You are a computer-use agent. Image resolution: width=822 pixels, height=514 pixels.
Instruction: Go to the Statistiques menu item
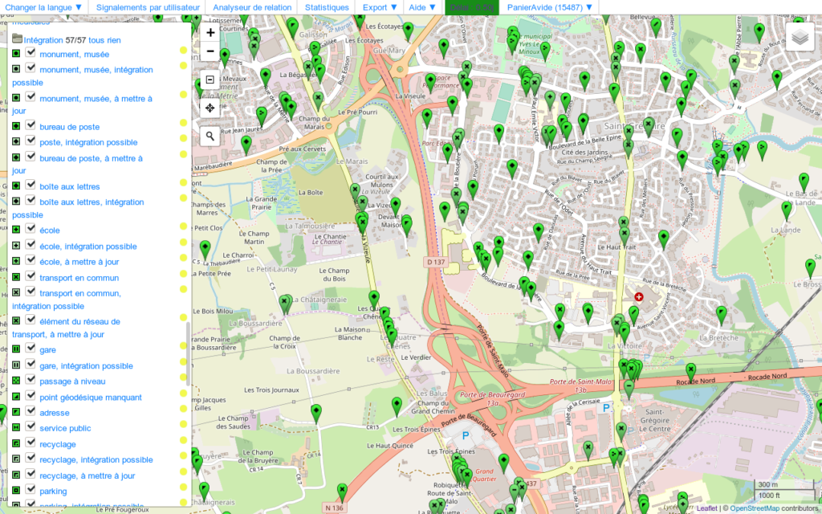[x=327, y=7]
